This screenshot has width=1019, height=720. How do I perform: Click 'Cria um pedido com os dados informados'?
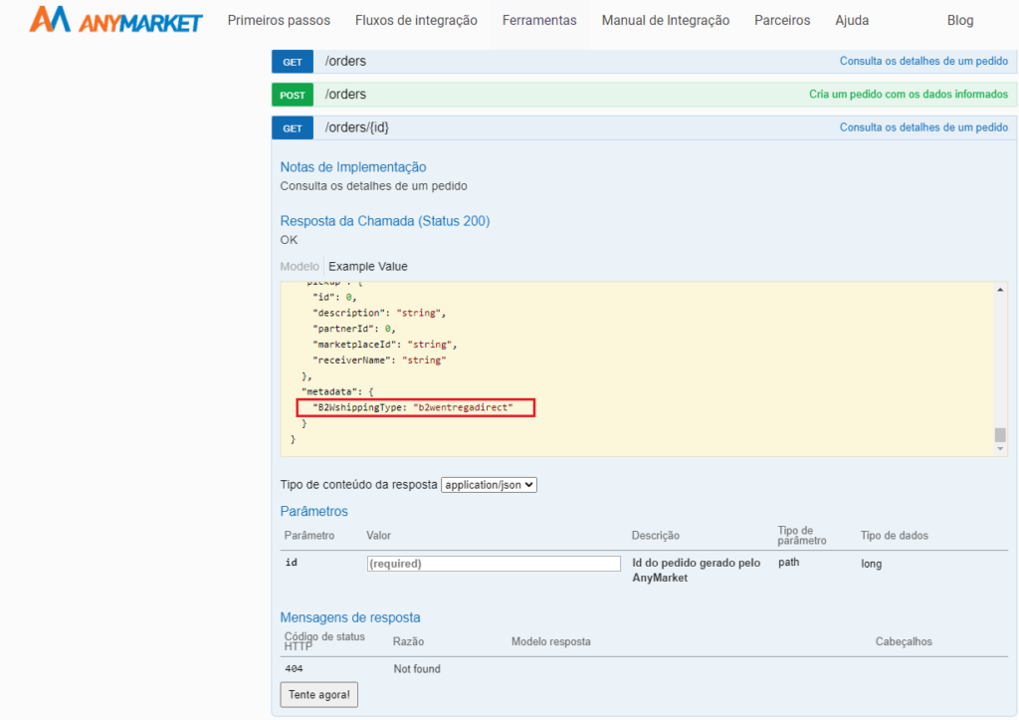point(908,95)
